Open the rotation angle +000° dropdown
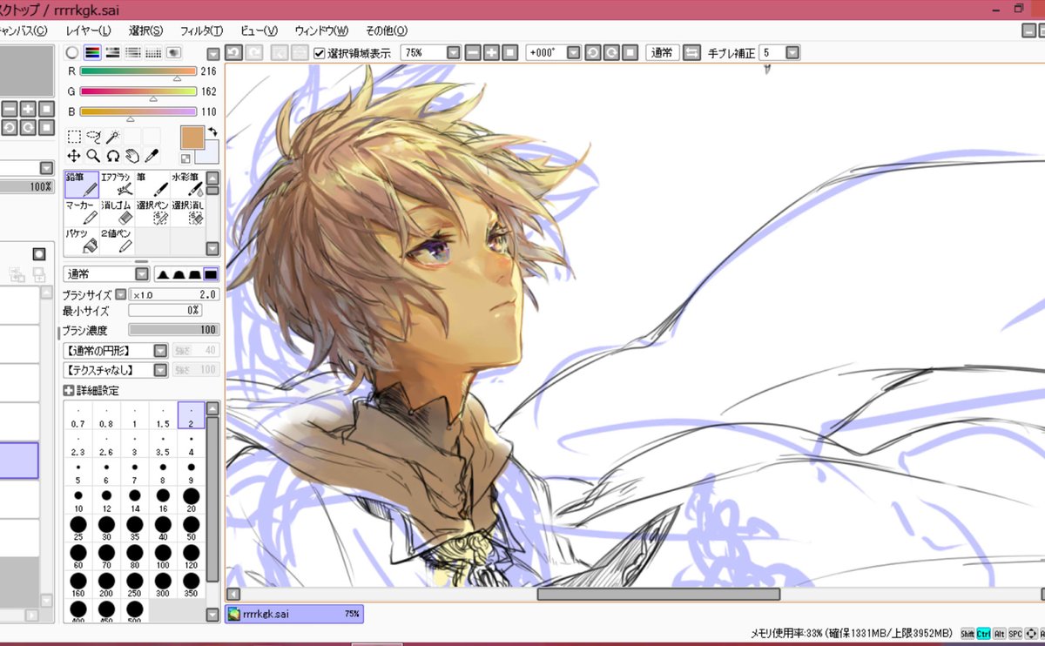This screenshot has height=646, width=1045. [573, 53]
